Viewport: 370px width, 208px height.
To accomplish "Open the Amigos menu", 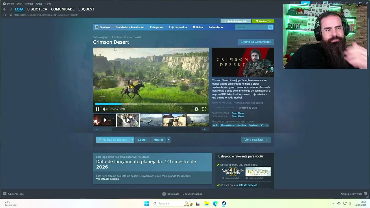I will pyautogui.click(x=29, y=4).
